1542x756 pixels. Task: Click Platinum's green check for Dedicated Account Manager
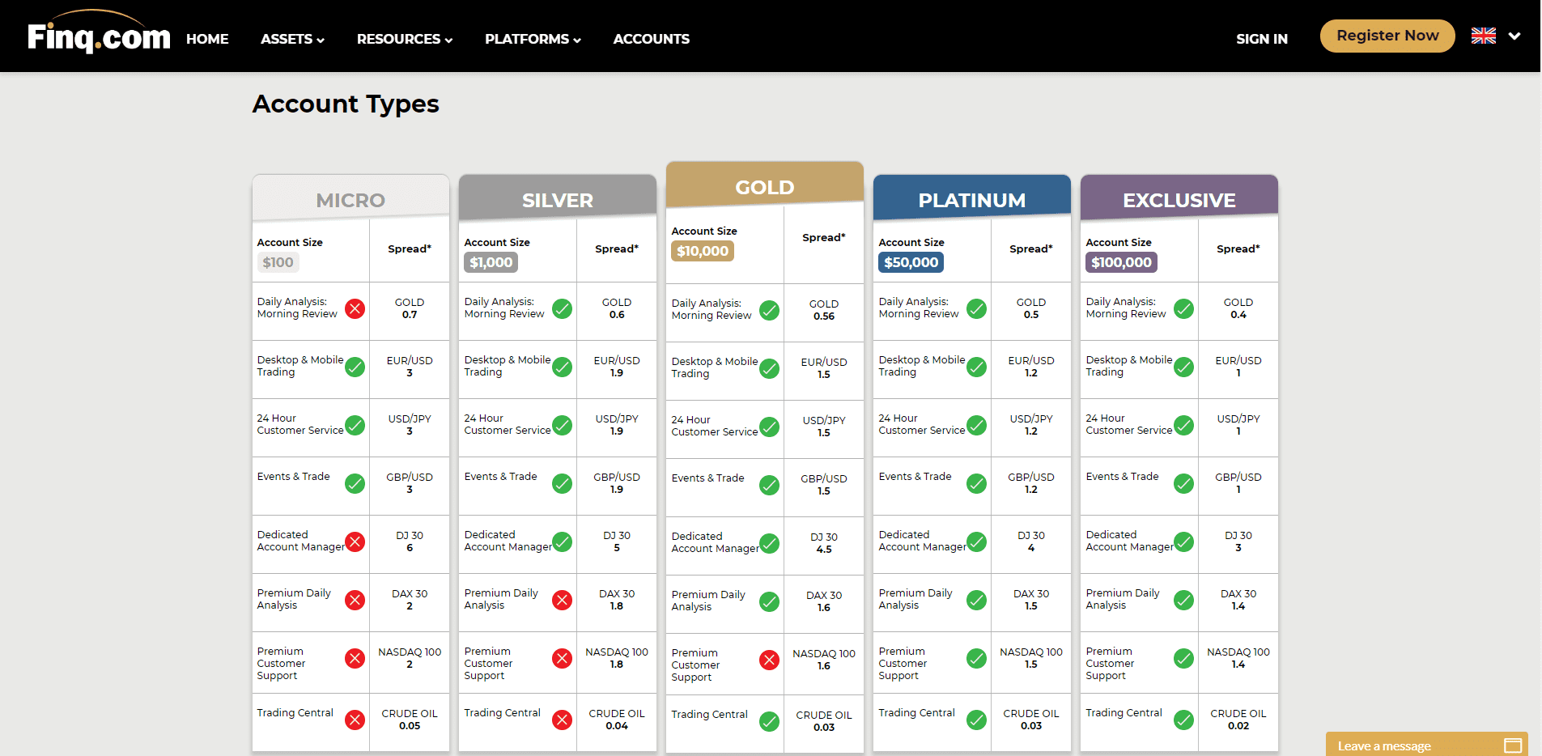(976, 542)
